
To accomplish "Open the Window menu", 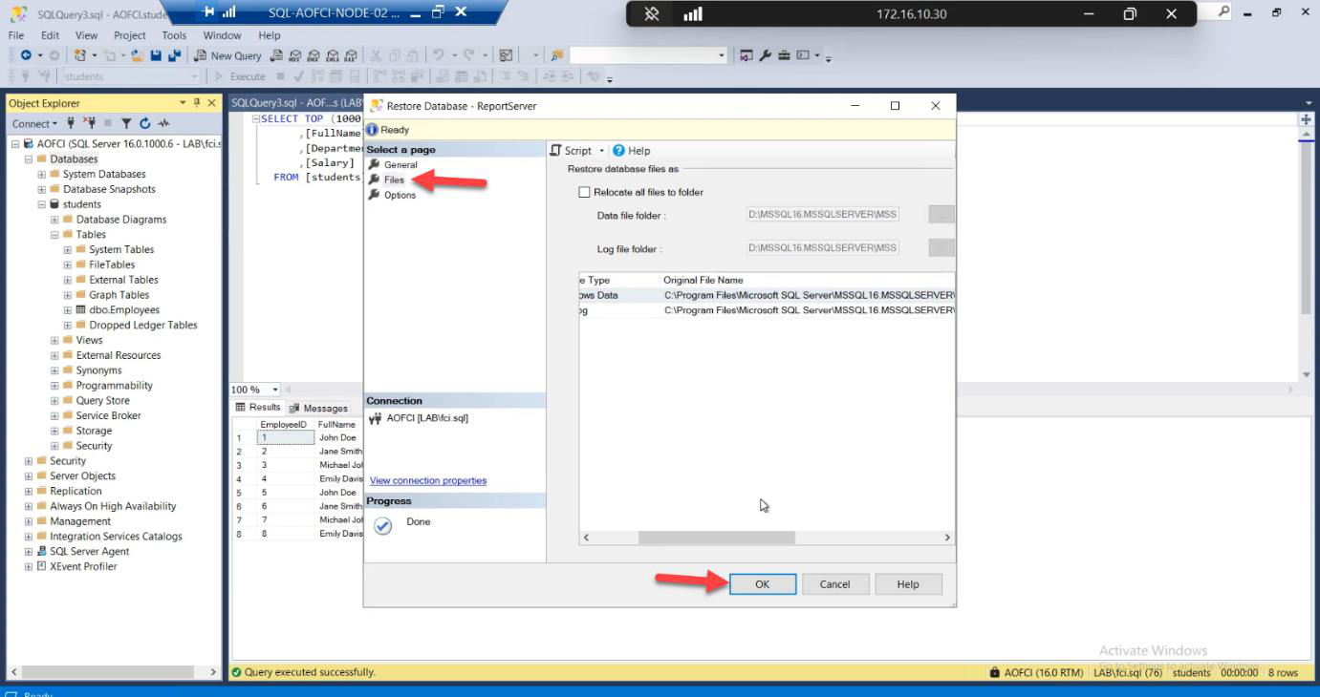I will point(223,35).
